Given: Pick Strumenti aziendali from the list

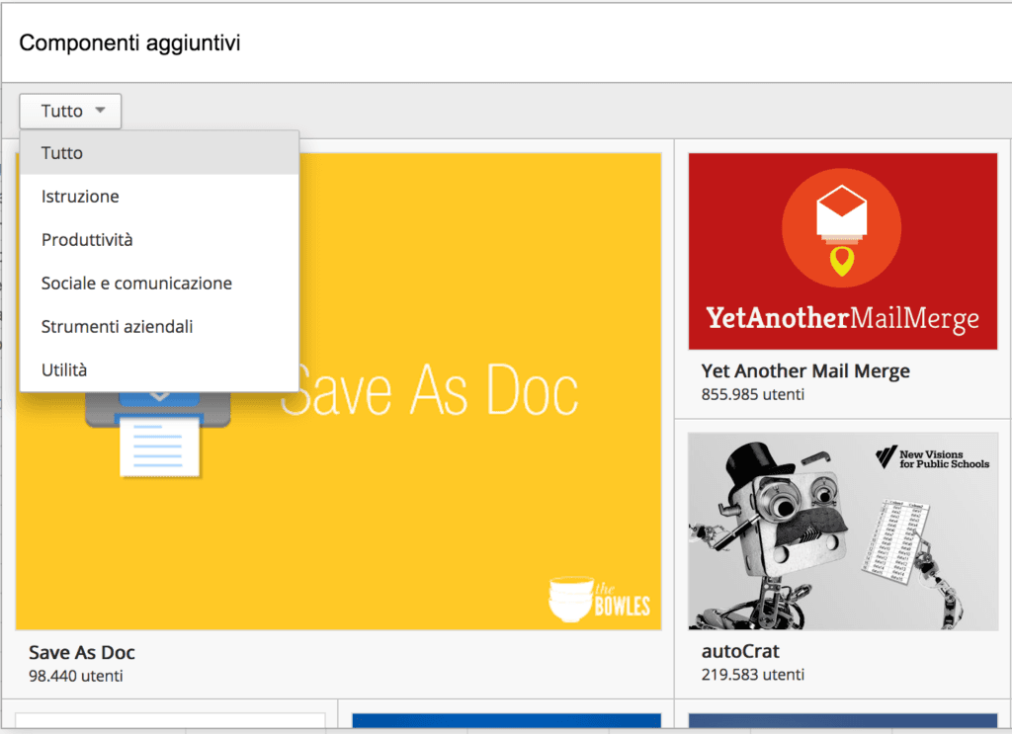Looking at the screenshot, I should (x=159, y=326).
